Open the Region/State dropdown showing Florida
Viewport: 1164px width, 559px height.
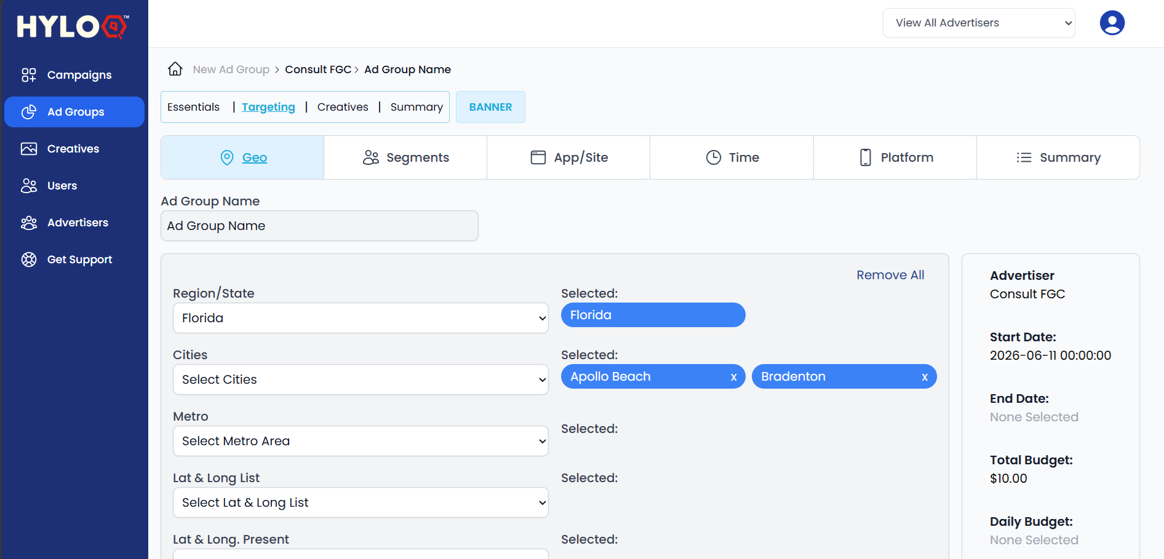[361, 318]
